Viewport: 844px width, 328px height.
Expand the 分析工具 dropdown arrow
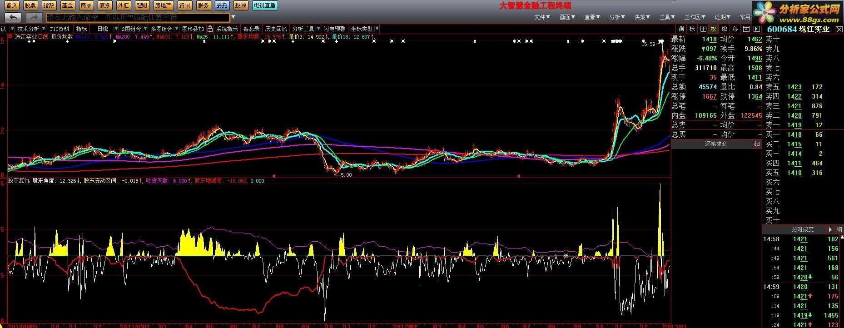318,29
